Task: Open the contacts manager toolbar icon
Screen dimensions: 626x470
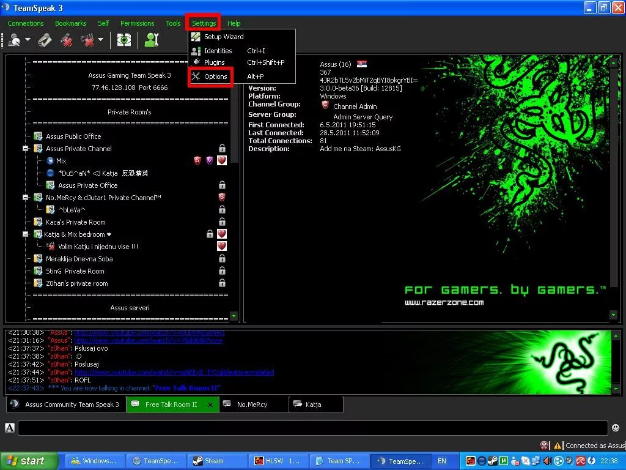Action: pyautogui.click(x=152, y=40)
